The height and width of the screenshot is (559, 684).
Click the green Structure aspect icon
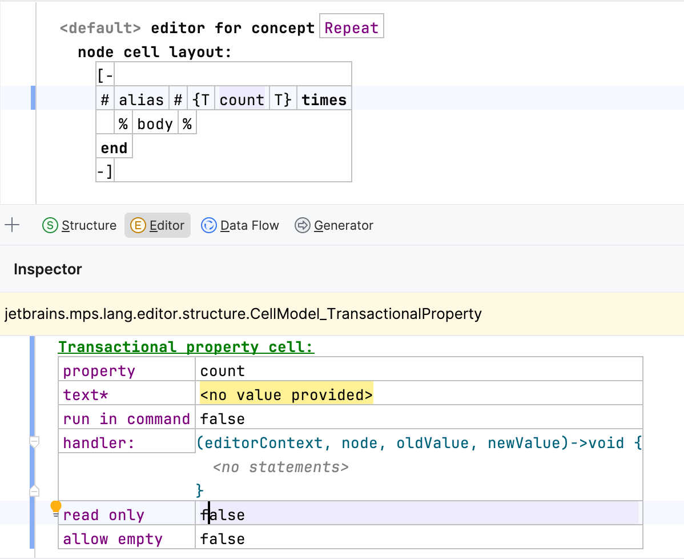[50, 225]
